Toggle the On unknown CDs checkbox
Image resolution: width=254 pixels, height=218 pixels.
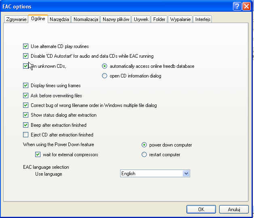pos(25,66)
